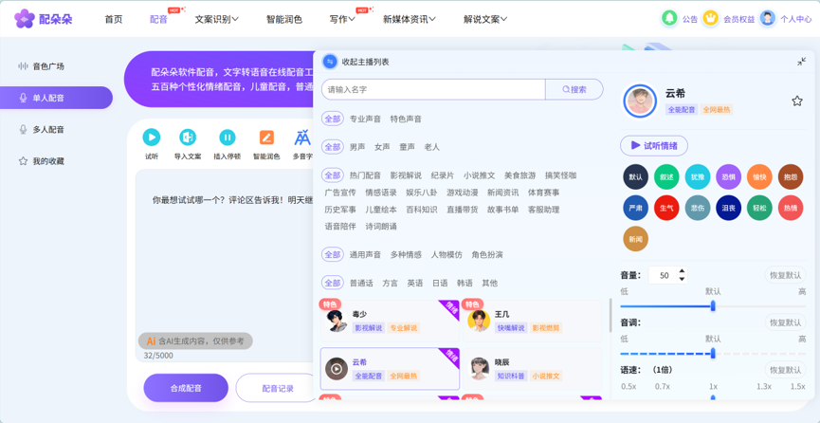Select the 轻松 emotion swatch
Viewport: 820px width, 423px height.
coord(759,208)
